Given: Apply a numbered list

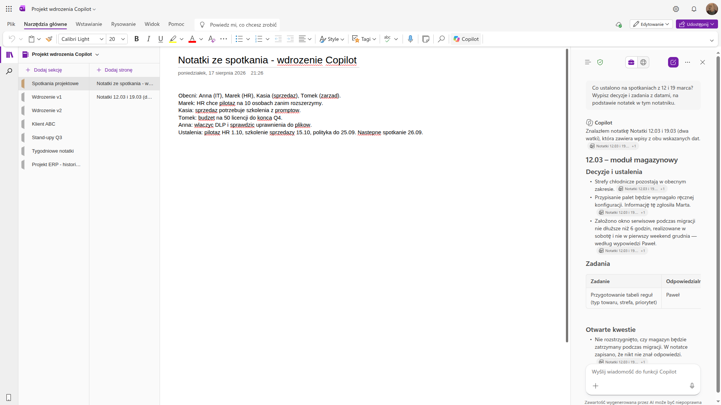Looking at the screenshot, I should pyautogui.click(x=259, y=39).
